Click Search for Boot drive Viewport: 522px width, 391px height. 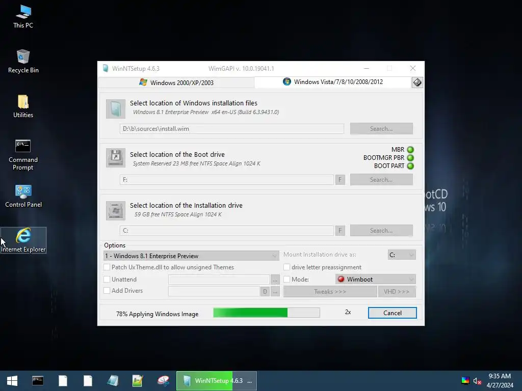(381, 180)
